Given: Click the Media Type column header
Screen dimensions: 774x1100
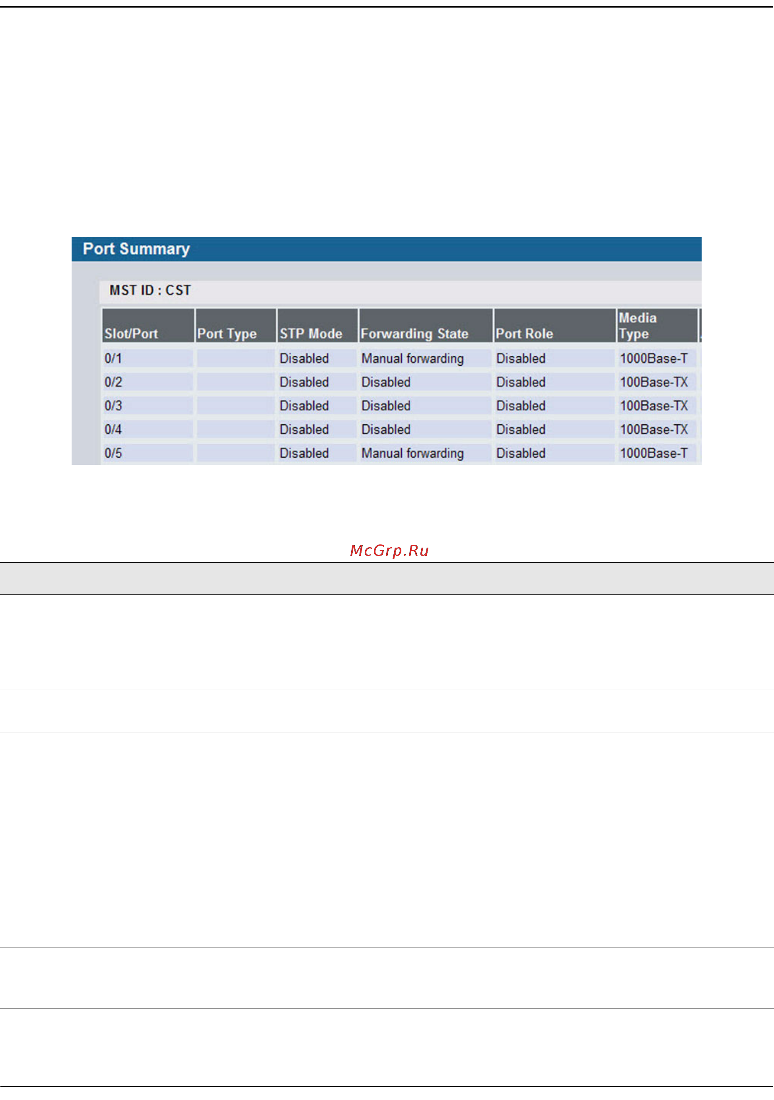Looking at the screenshot, I should click(657, 325).
